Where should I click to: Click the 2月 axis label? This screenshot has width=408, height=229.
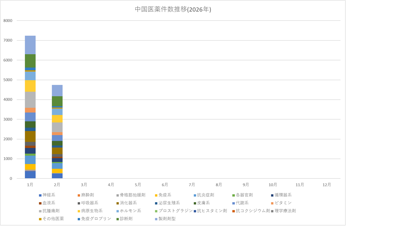tap(57, 185)
